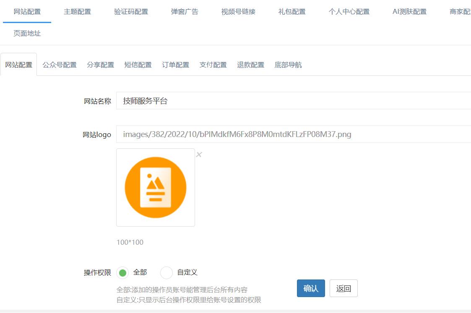The height and width of the screenshot is (313, 471).
Task: Switch to the 礼包配置 tab
Action: coord(292,12)
